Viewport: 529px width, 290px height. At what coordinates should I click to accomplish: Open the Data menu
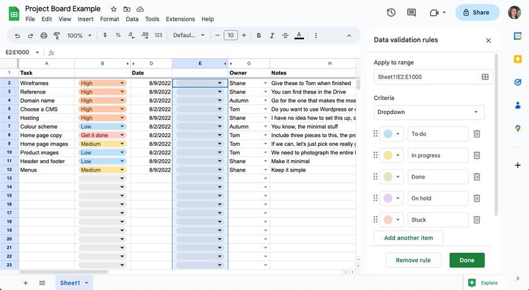coord(132,19)
